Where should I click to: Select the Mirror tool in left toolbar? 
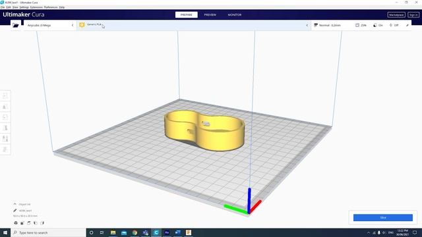coord(5,128)
